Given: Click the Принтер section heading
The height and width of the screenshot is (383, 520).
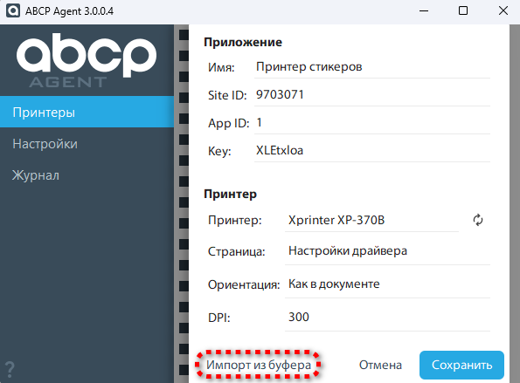Looking at the screenshot, I should pyautogui.click(x=230, y=194).
